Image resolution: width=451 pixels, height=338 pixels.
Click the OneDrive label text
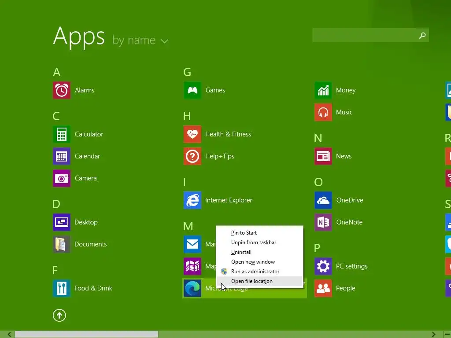pyautogui.click(x=350, y=200)
